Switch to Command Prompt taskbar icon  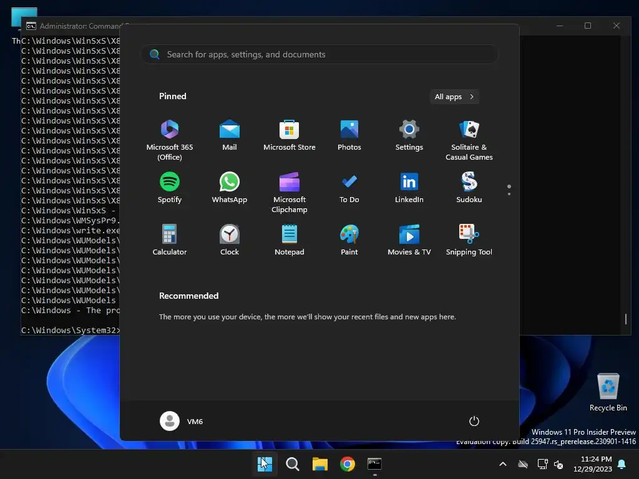point(374,464)
